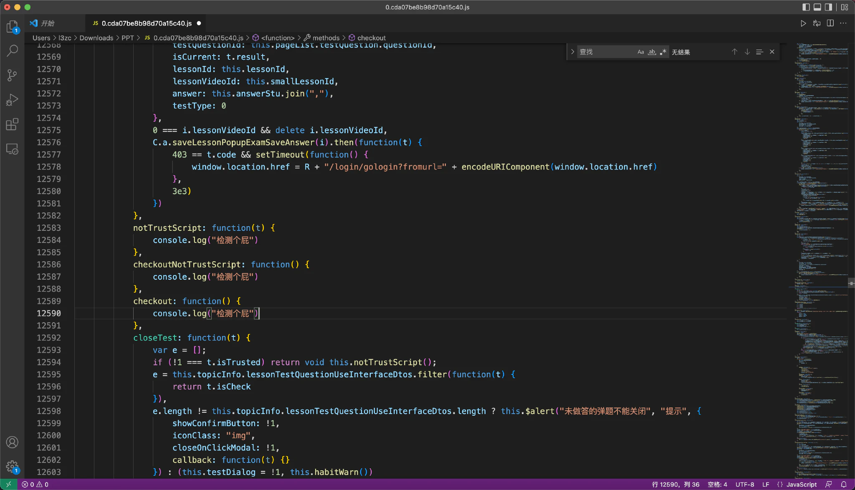Switch to the 开始 tab
Viewport: 855px width, 490px height.
(x=47, y=23)
